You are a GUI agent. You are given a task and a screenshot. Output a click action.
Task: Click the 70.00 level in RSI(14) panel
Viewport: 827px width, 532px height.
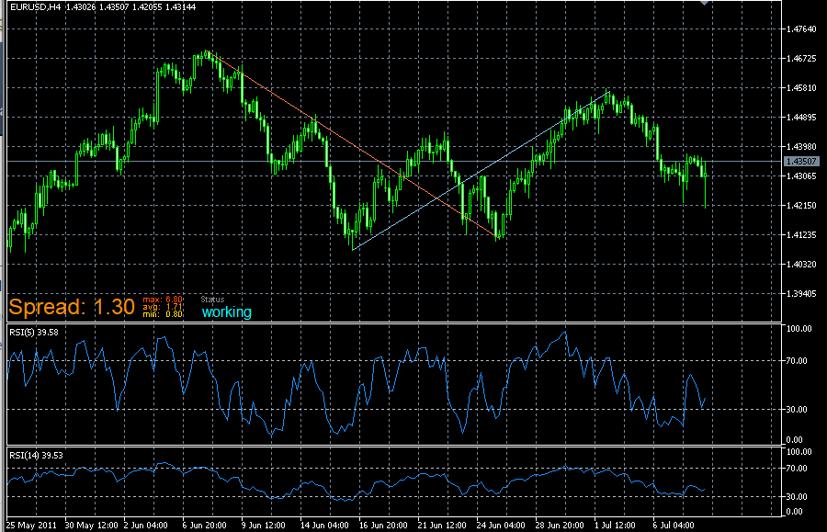coord(797,469)
